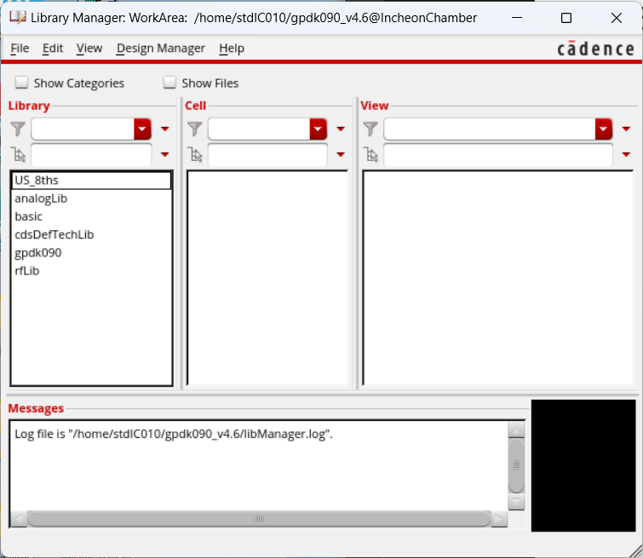The width and height of the screenshot is (643, 558).
Task: Click the log file message line
Action: click(x=174, y=434)
